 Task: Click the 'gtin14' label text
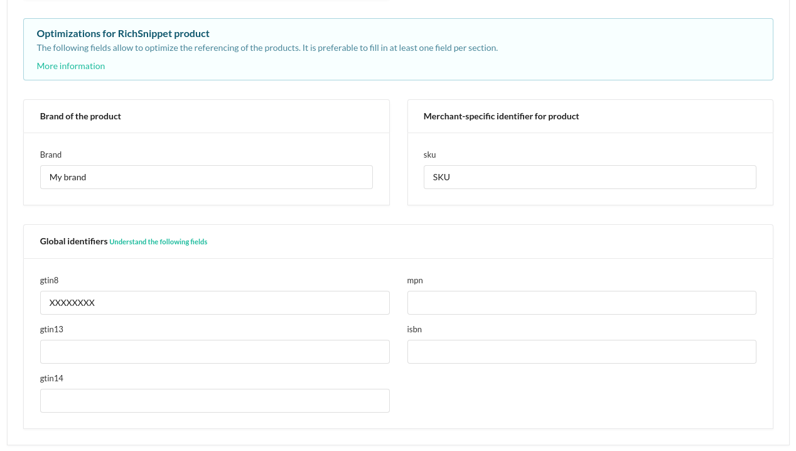[x=51, y=378]
